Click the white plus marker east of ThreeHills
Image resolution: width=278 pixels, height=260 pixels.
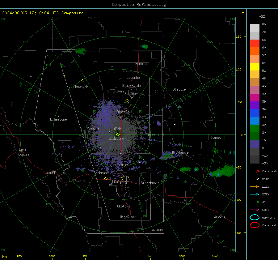[175, 124]
